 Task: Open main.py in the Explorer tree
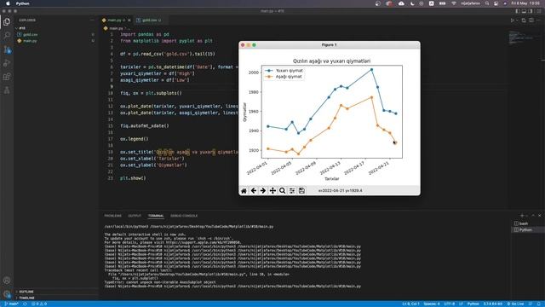pyautogui.click(x=30, y=41)
